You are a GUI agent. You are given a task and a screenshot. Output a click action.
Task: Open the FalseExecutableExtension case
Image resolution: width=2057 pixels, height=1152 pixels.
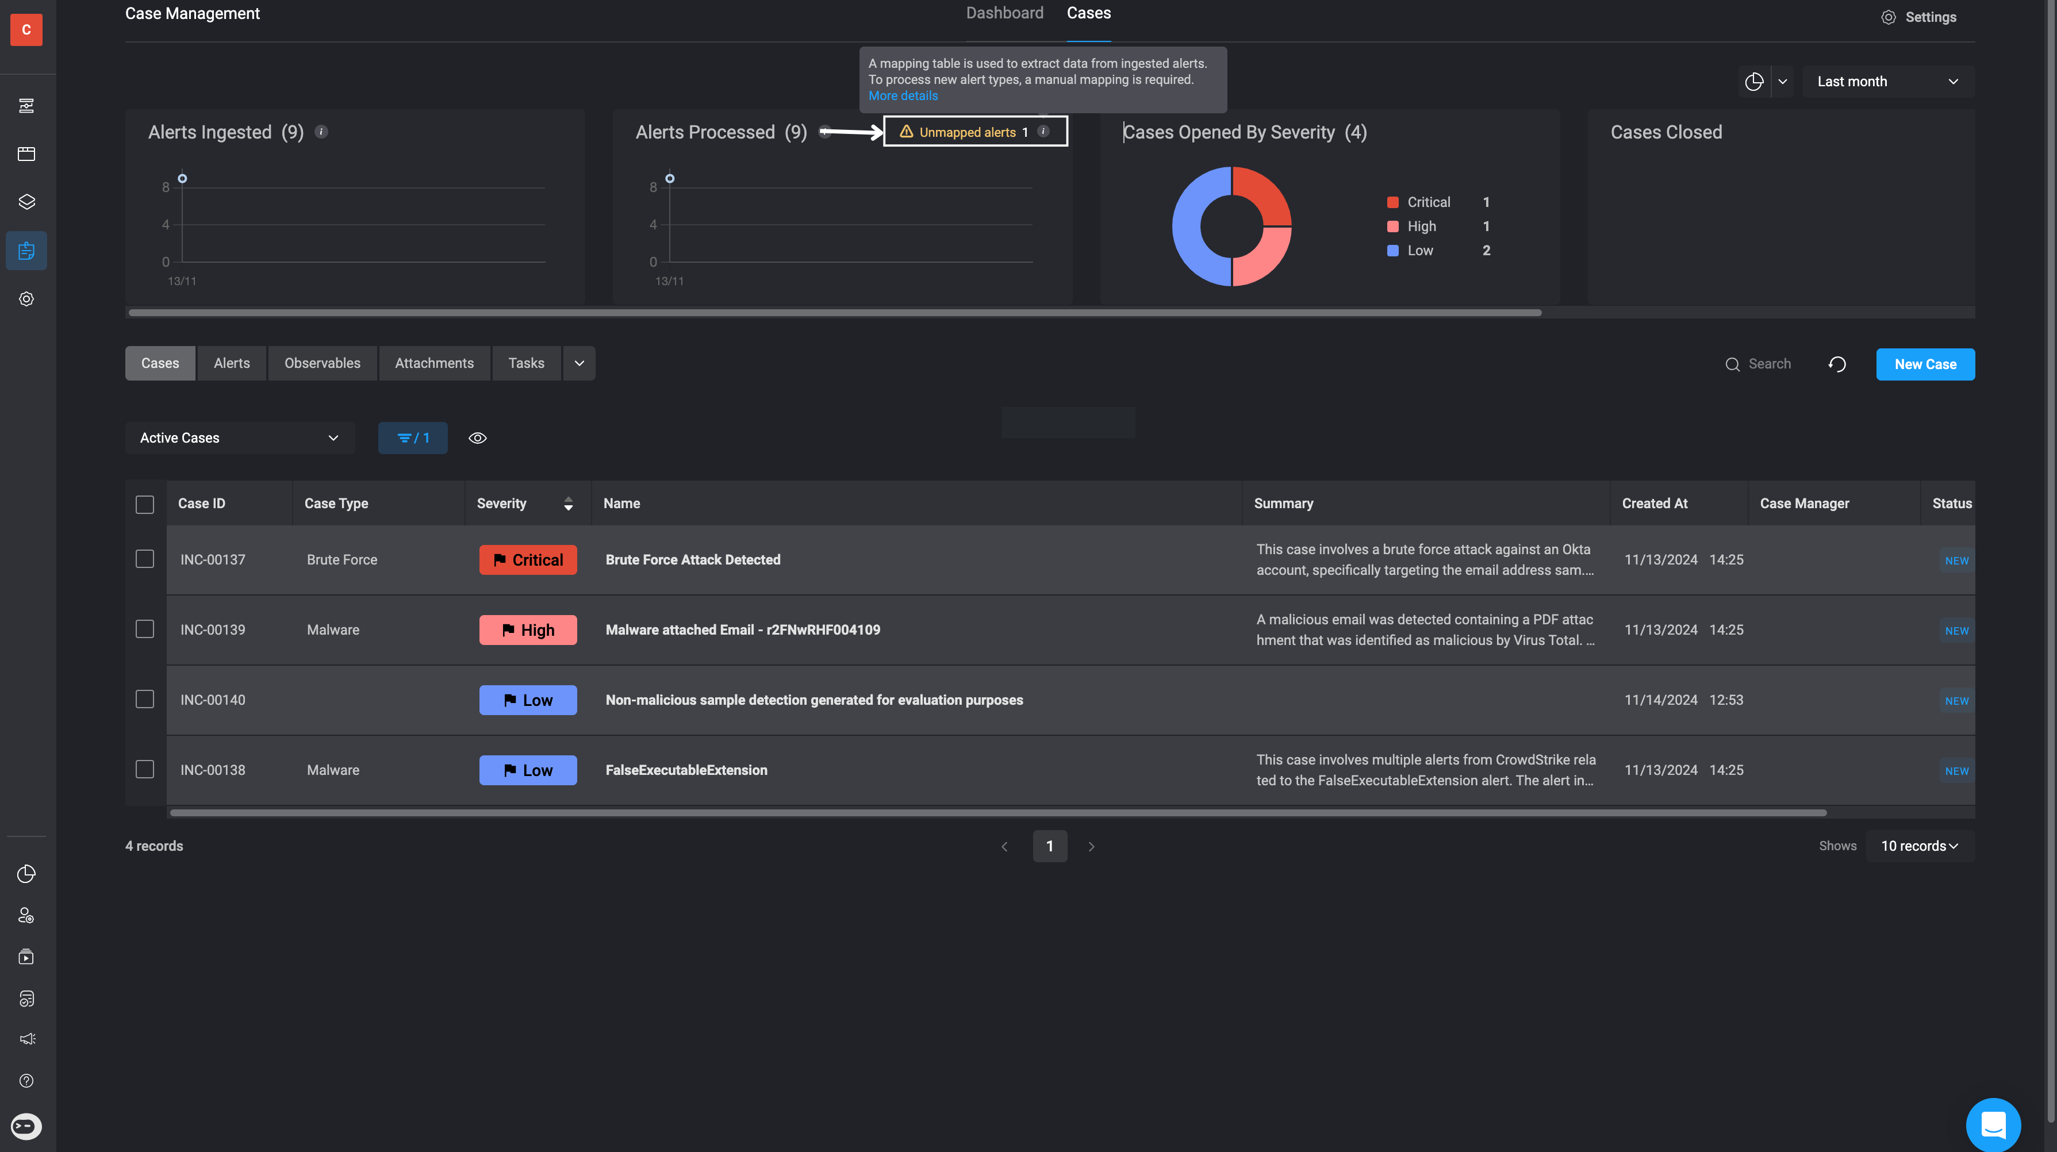687,770
